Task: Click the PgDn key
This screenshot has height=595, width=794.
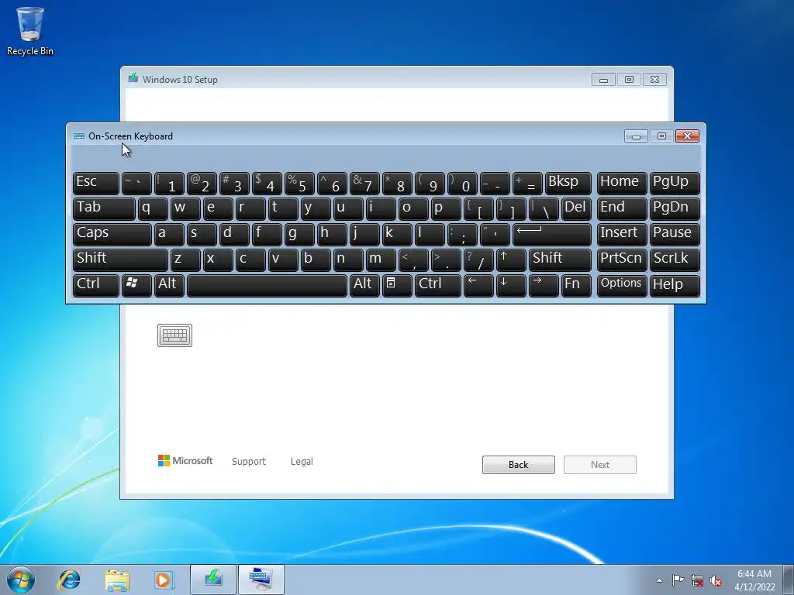Action: tap(675, 209)
